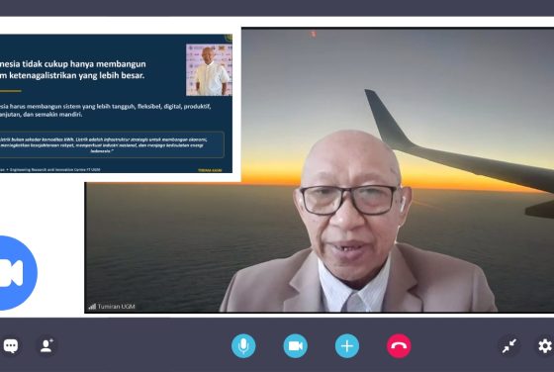Viewport: 554px width, 372px height.
Task: Click the slide heading about ketenagalistrikan
Action: point(72,69)
